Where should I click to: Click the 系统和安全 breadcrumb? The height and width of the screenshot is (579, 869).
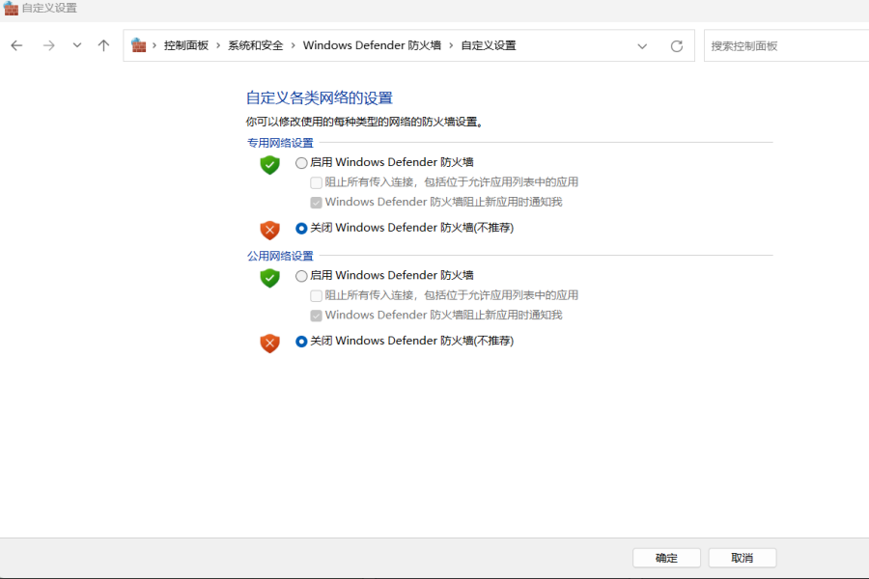tap(256, 45)
